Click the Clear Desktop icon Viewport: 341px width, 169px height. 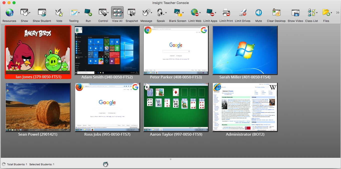(276, 12)
